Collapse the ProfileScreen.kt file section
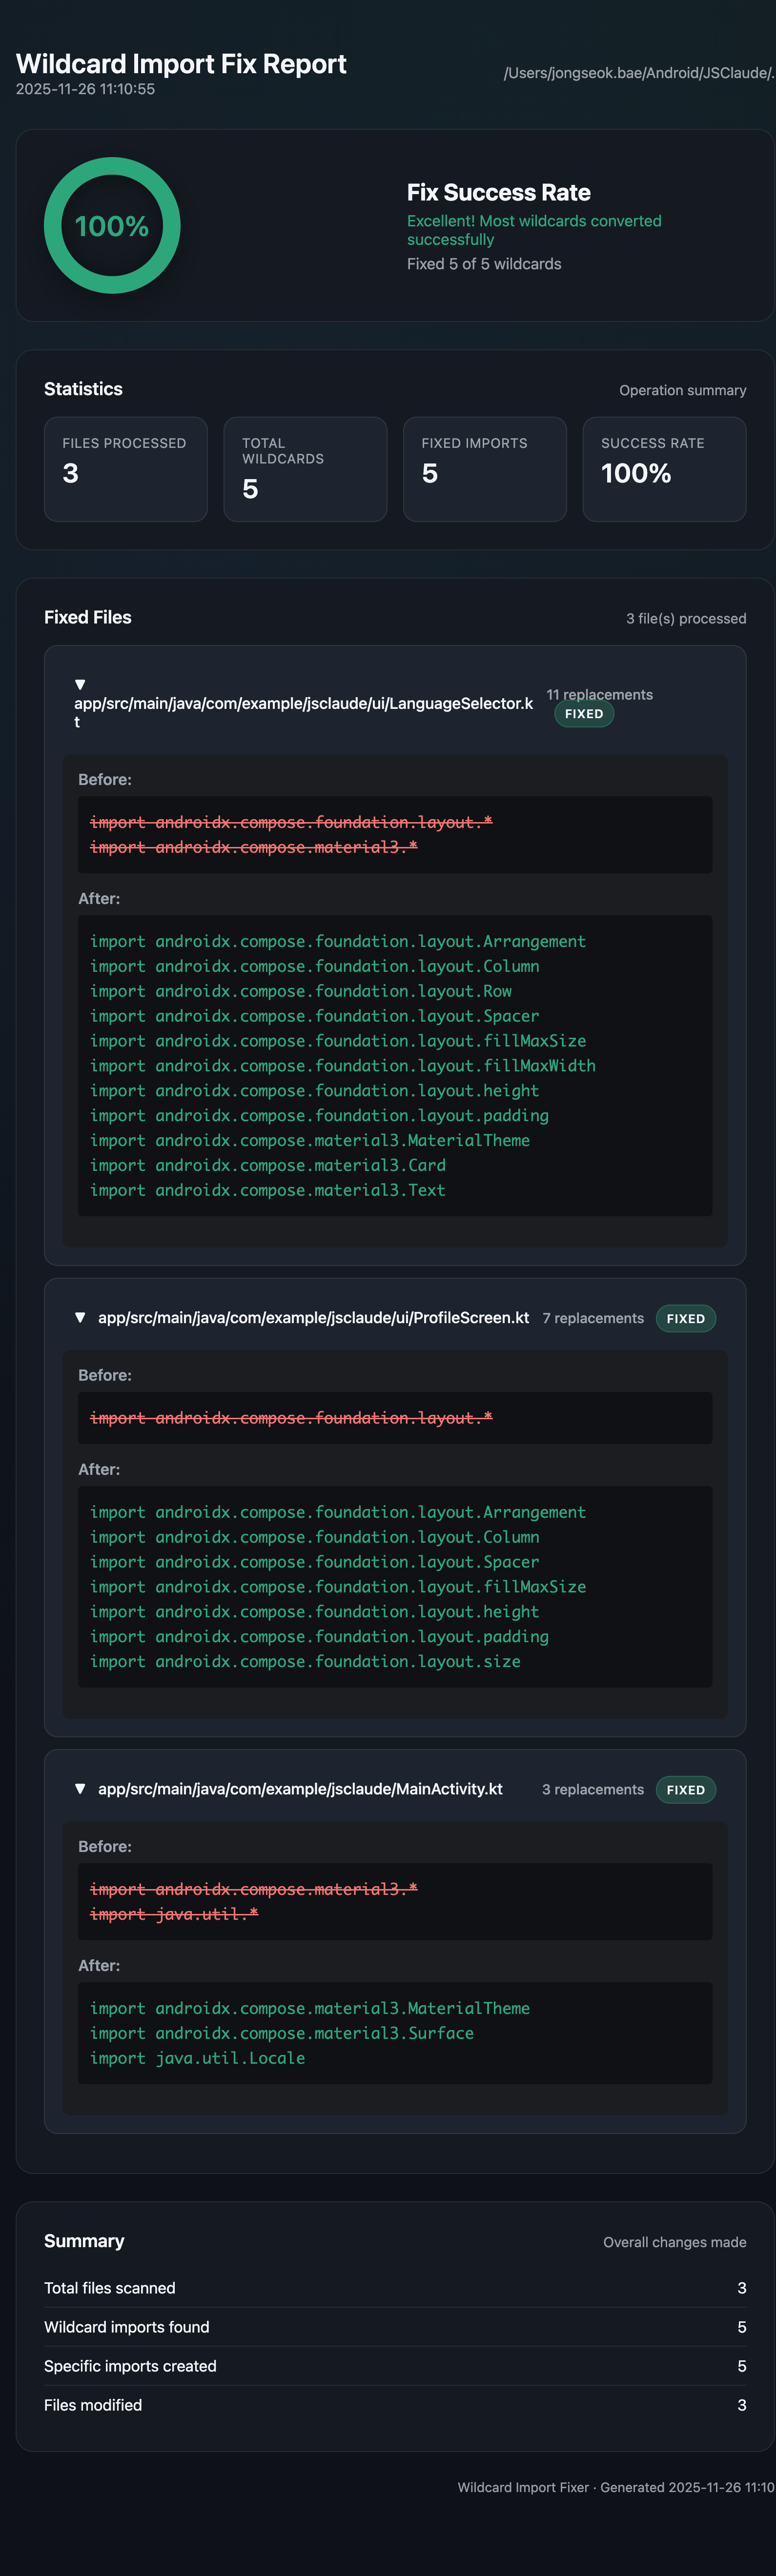Image resolution: width=776 pixels, height=2576 pixels. point(80,1318)
